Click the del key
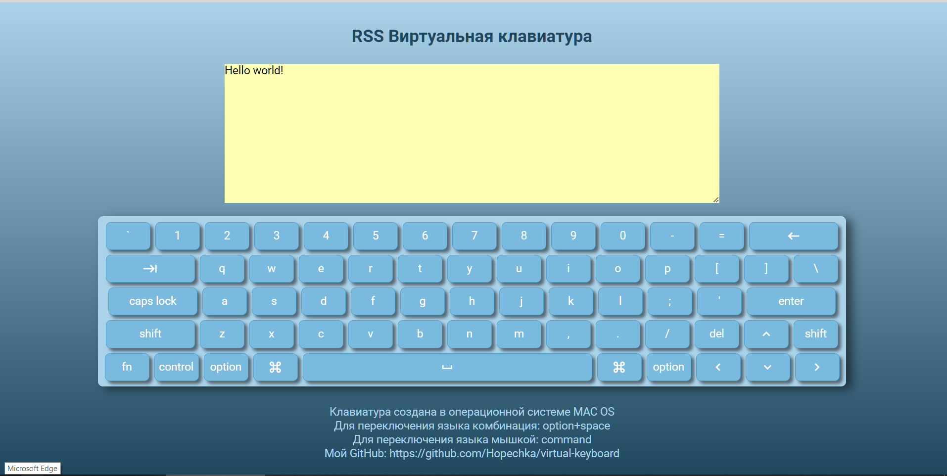Viewport: 947px width, 476px height. coord(716,334)
